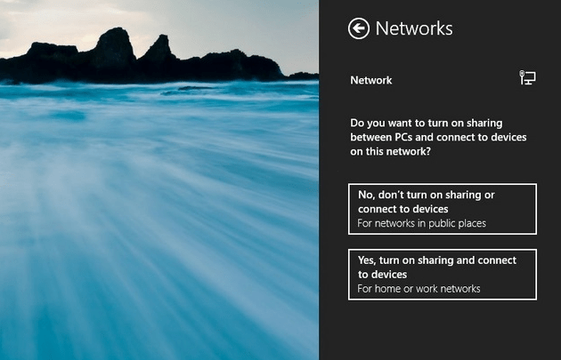Click the empty dark area below Yes option
This screenshot has height=360, width=561.
pos(441,331)
